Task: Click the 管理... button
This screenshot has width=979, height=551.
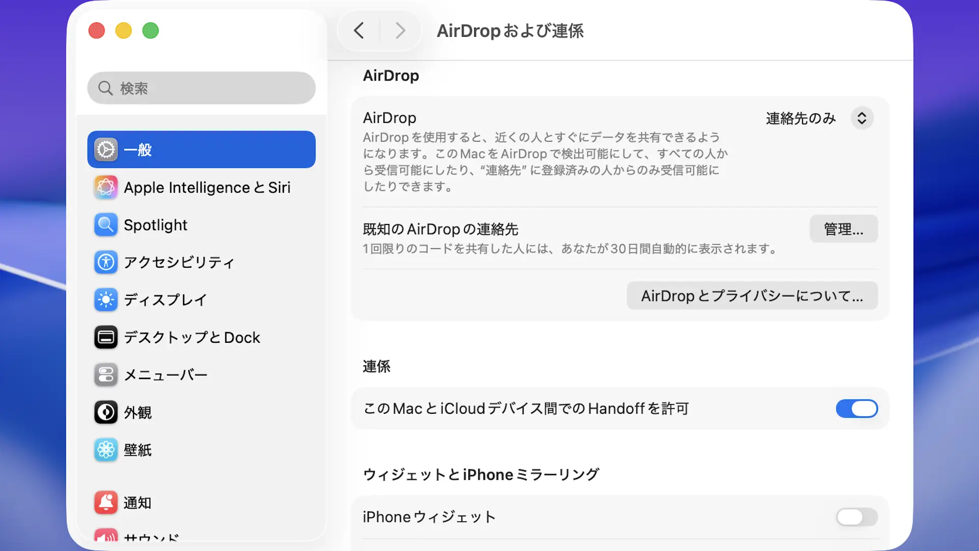Action: (x=843, y=229)
